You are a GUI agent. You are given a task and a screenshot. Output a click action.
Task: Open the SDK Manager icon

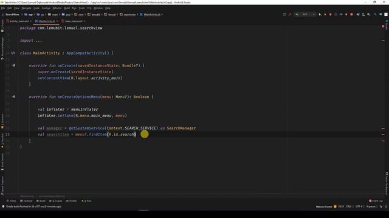pos(369,15)
